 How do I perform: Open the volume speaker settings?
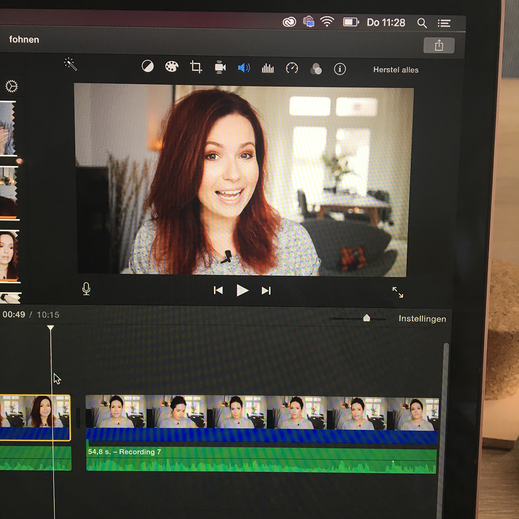244,68
